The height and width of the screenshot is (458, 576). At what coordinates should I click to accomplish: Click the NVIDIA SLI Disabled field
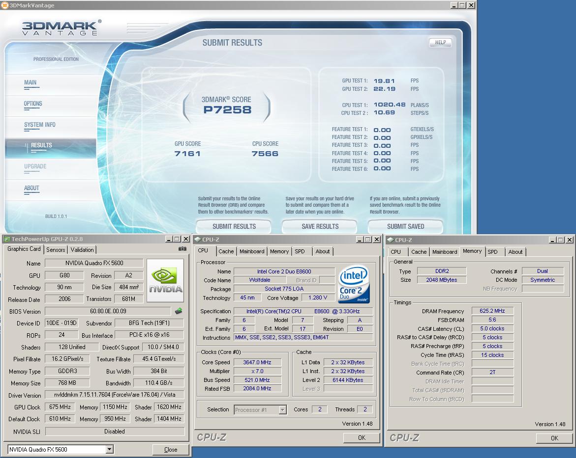pyautogui.click(x=114, y=431)
